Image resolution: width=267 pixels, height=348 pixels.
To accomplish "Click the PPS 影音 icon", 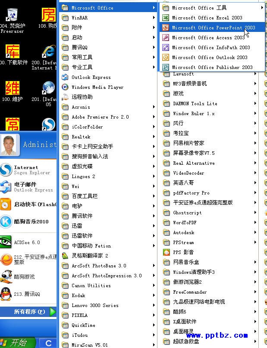I will 166,252.
